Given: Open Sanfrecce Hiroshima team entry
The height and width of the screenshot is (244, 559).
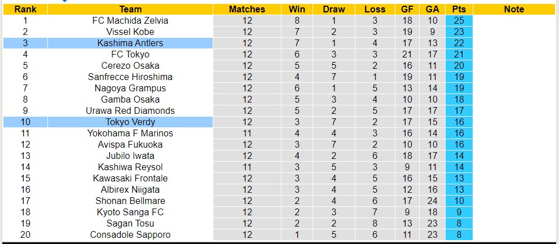Looking at the screenshot, I should pos(130,77).
